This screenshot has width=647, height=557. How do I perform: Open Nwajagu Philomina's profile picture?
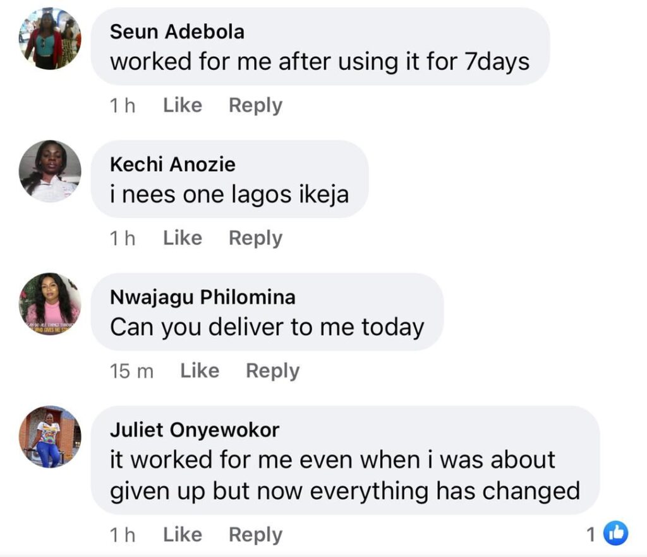[50, 304]
